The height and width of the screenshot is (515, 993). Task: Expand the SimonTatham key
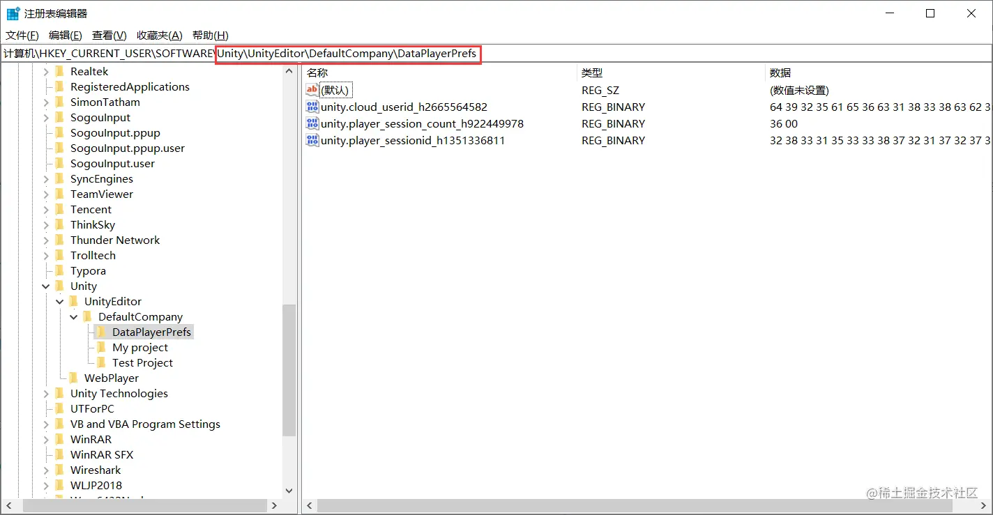[46, 102]
